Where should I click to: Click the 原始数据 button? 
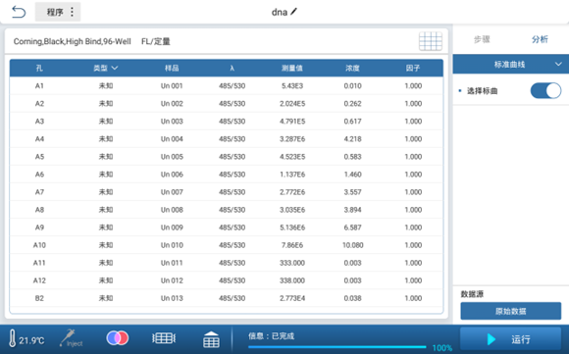[x=510, y=311]
